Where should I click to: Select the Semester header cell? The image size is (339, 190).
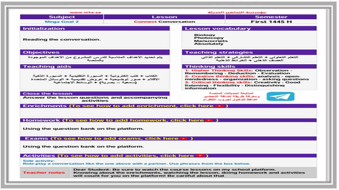click(x=271, y=17)
